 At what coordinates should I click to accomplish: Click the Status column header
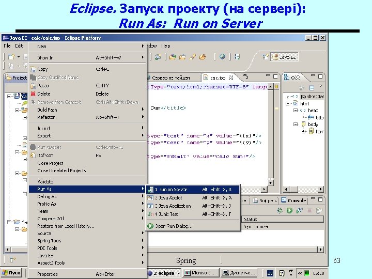pos(283,219)
